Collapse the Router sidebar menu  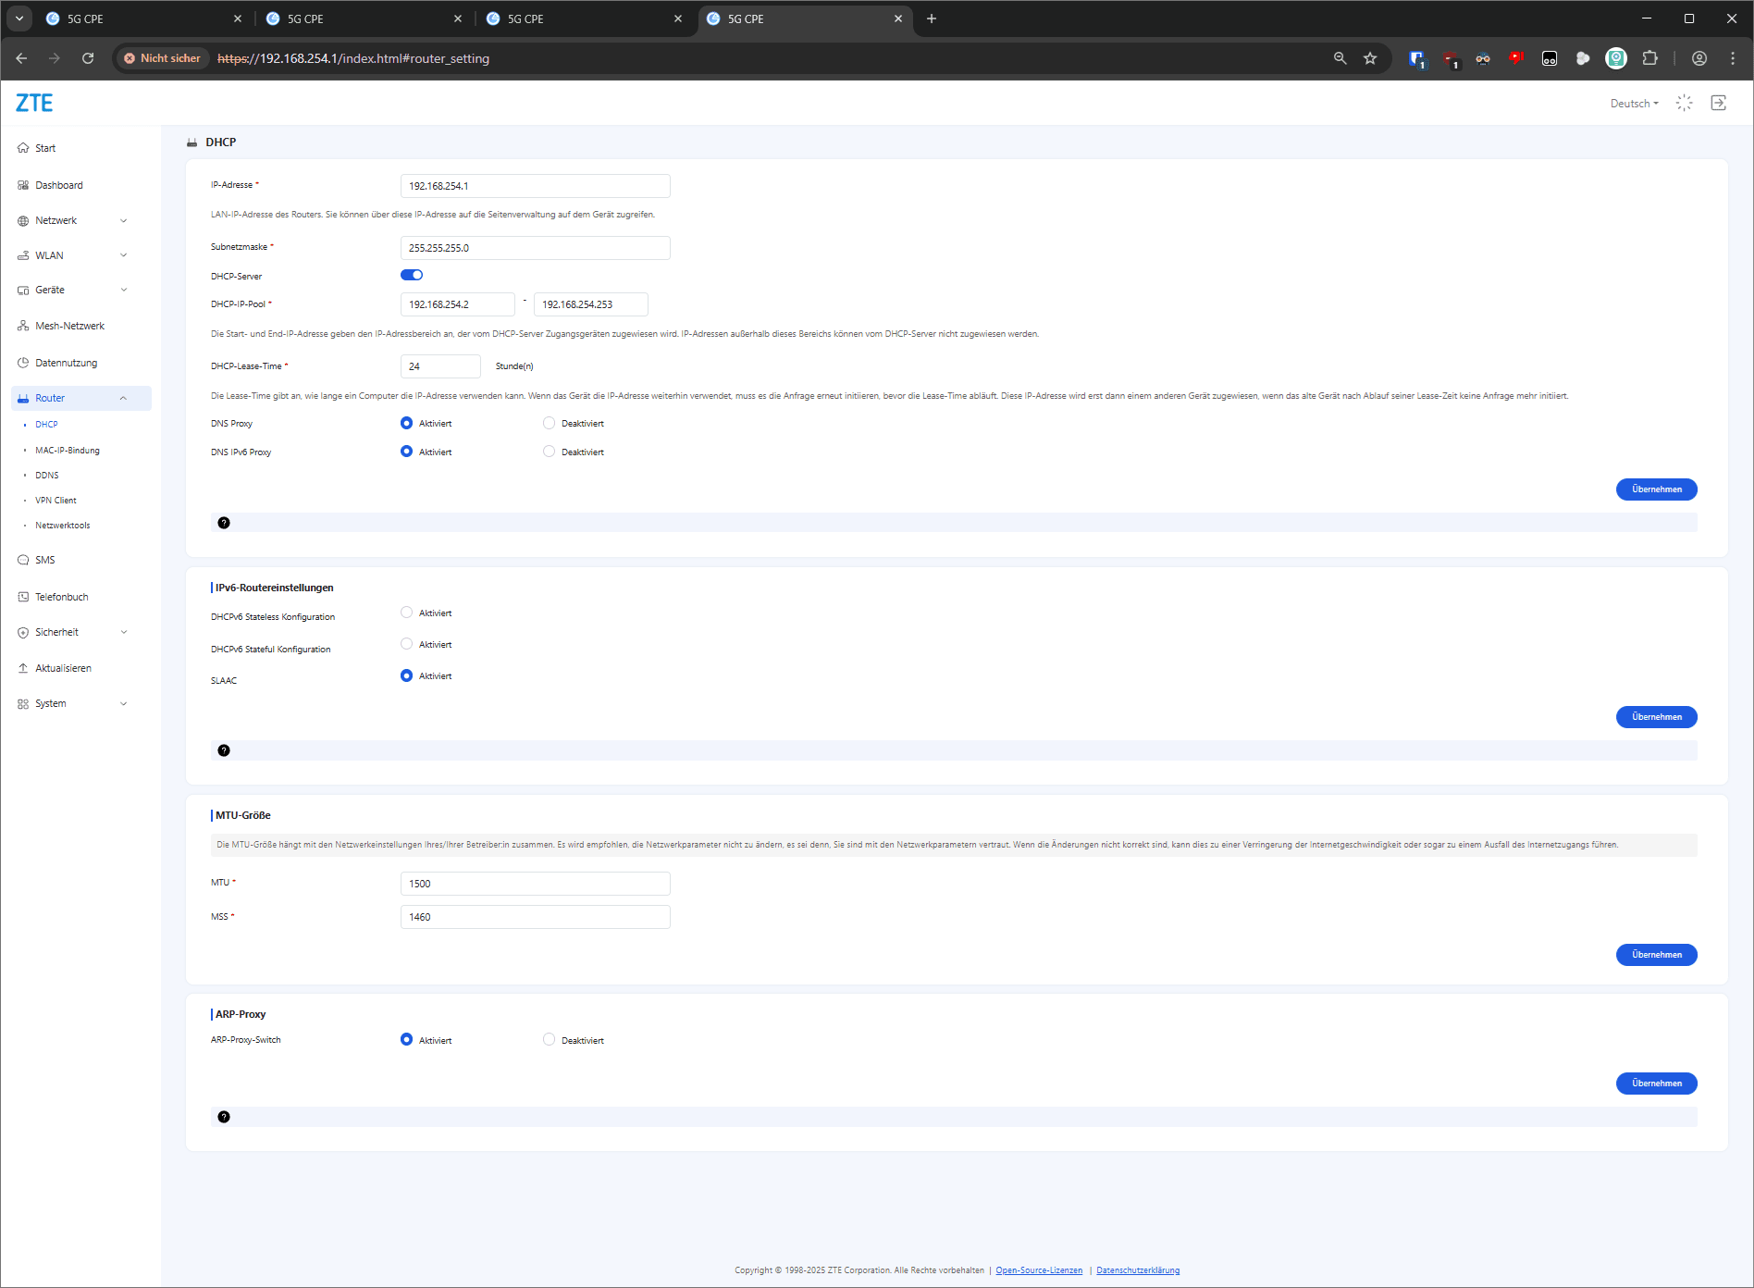81,398
